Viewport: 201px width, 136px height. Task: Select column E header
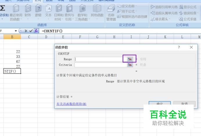pos(63,37)
